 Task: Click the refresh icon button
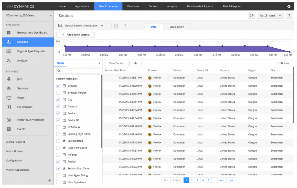pyautogui.click(x=251, y=16)
